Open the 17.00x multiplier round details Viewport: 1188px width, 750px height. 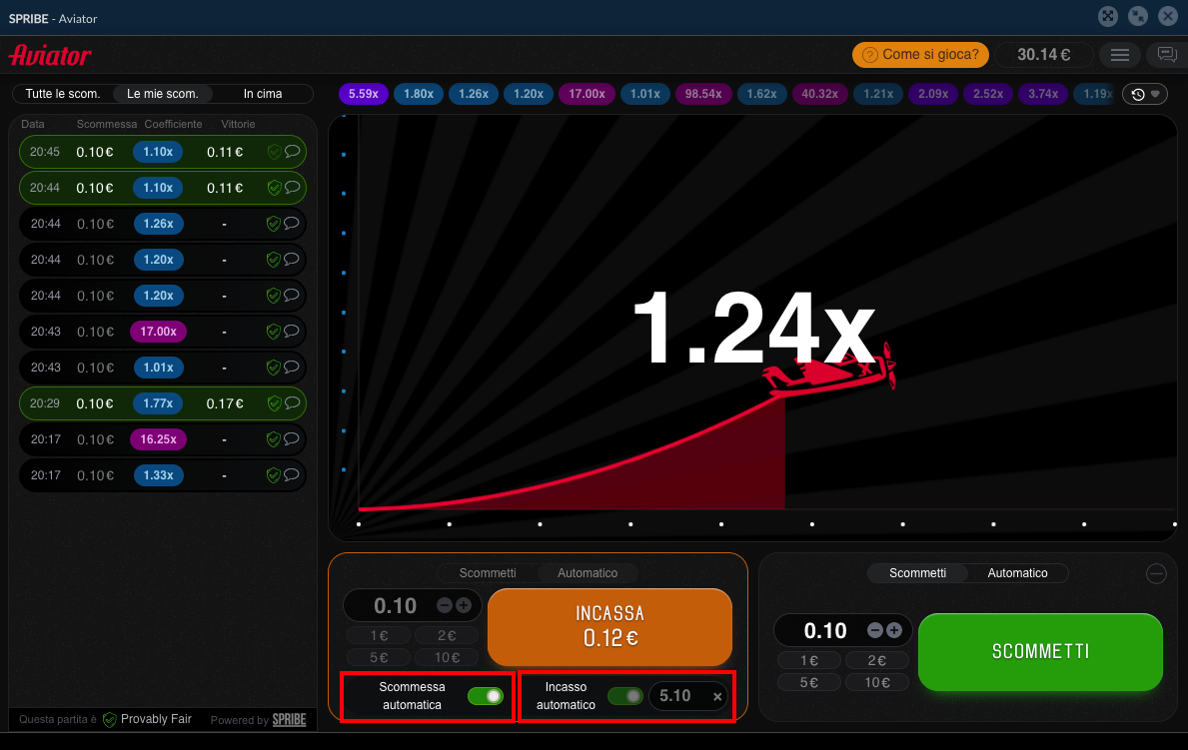click(587, 94)
